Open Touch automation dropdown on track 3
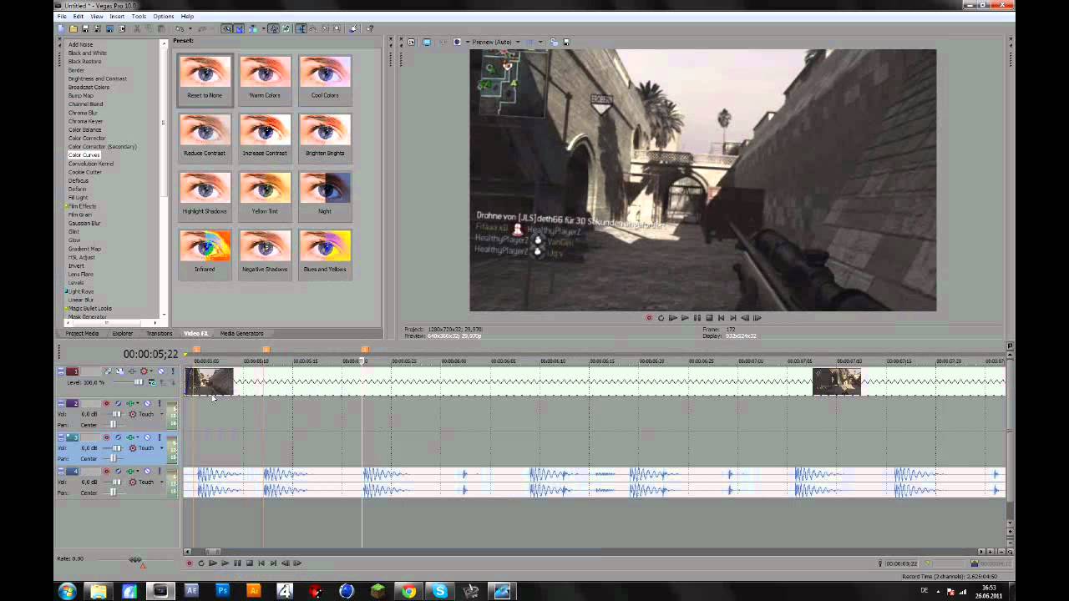The image size is (1069, 601). pyautogui.click(x=162, y=448)
